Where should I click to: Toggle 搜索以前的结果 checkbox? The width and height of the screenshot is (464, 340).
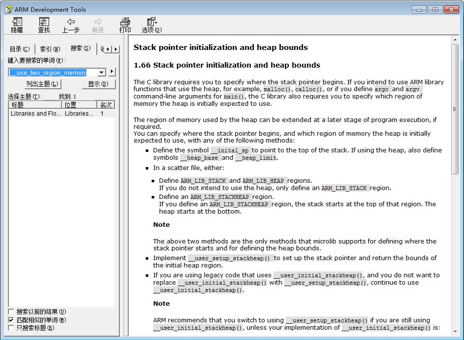click(x=11, y=312)
